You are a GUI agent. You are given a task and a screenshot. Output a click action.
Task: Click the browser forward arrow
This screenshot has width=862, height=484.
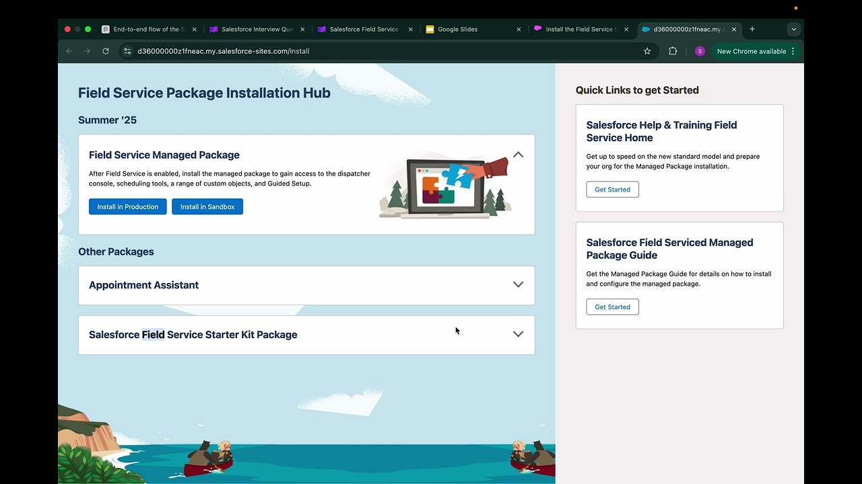point(87,51)
